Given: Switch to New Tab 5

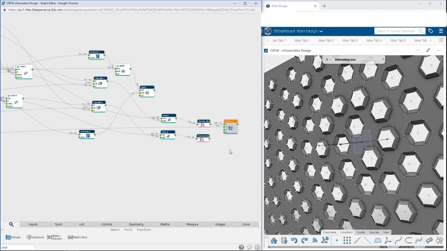Looking at the screenshot, I should tap(398, 40).
